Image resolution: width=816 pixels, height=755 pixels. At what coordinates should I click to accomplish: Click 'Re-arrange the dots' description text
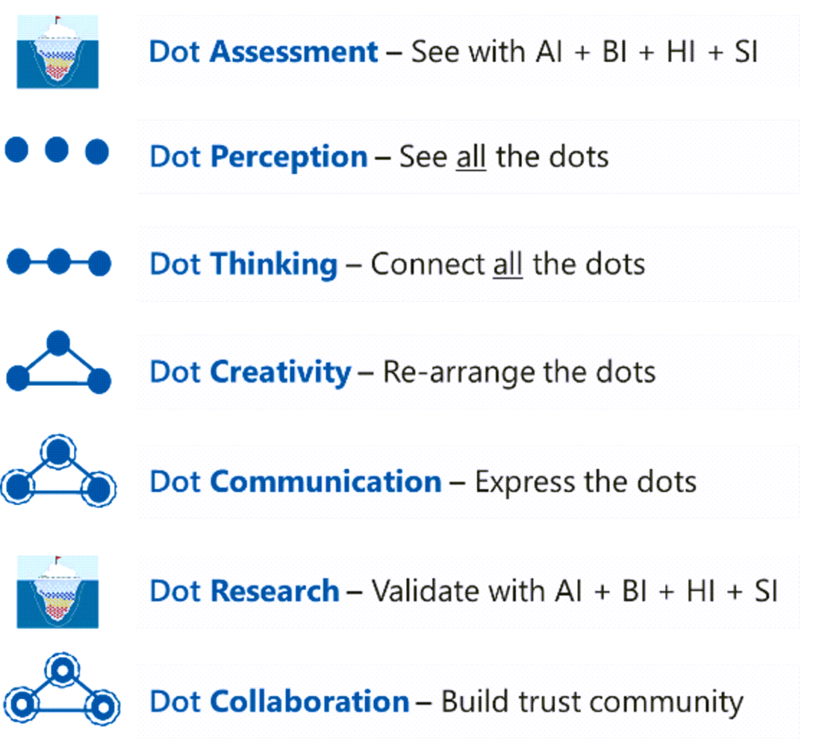click(x=520, y=372)
